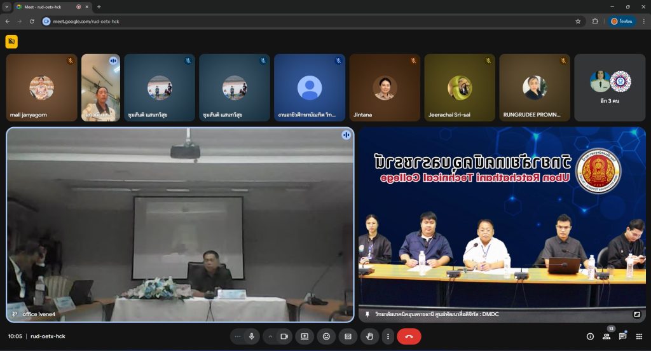Screen dimensions: 651x351
Task: Click the Present now screen share icon
Action: (305, 336)
